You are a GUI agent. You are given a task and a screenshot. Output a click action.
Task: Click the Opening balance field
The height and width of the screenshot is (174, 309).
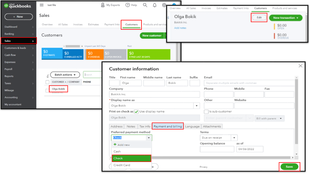[217, 149]
